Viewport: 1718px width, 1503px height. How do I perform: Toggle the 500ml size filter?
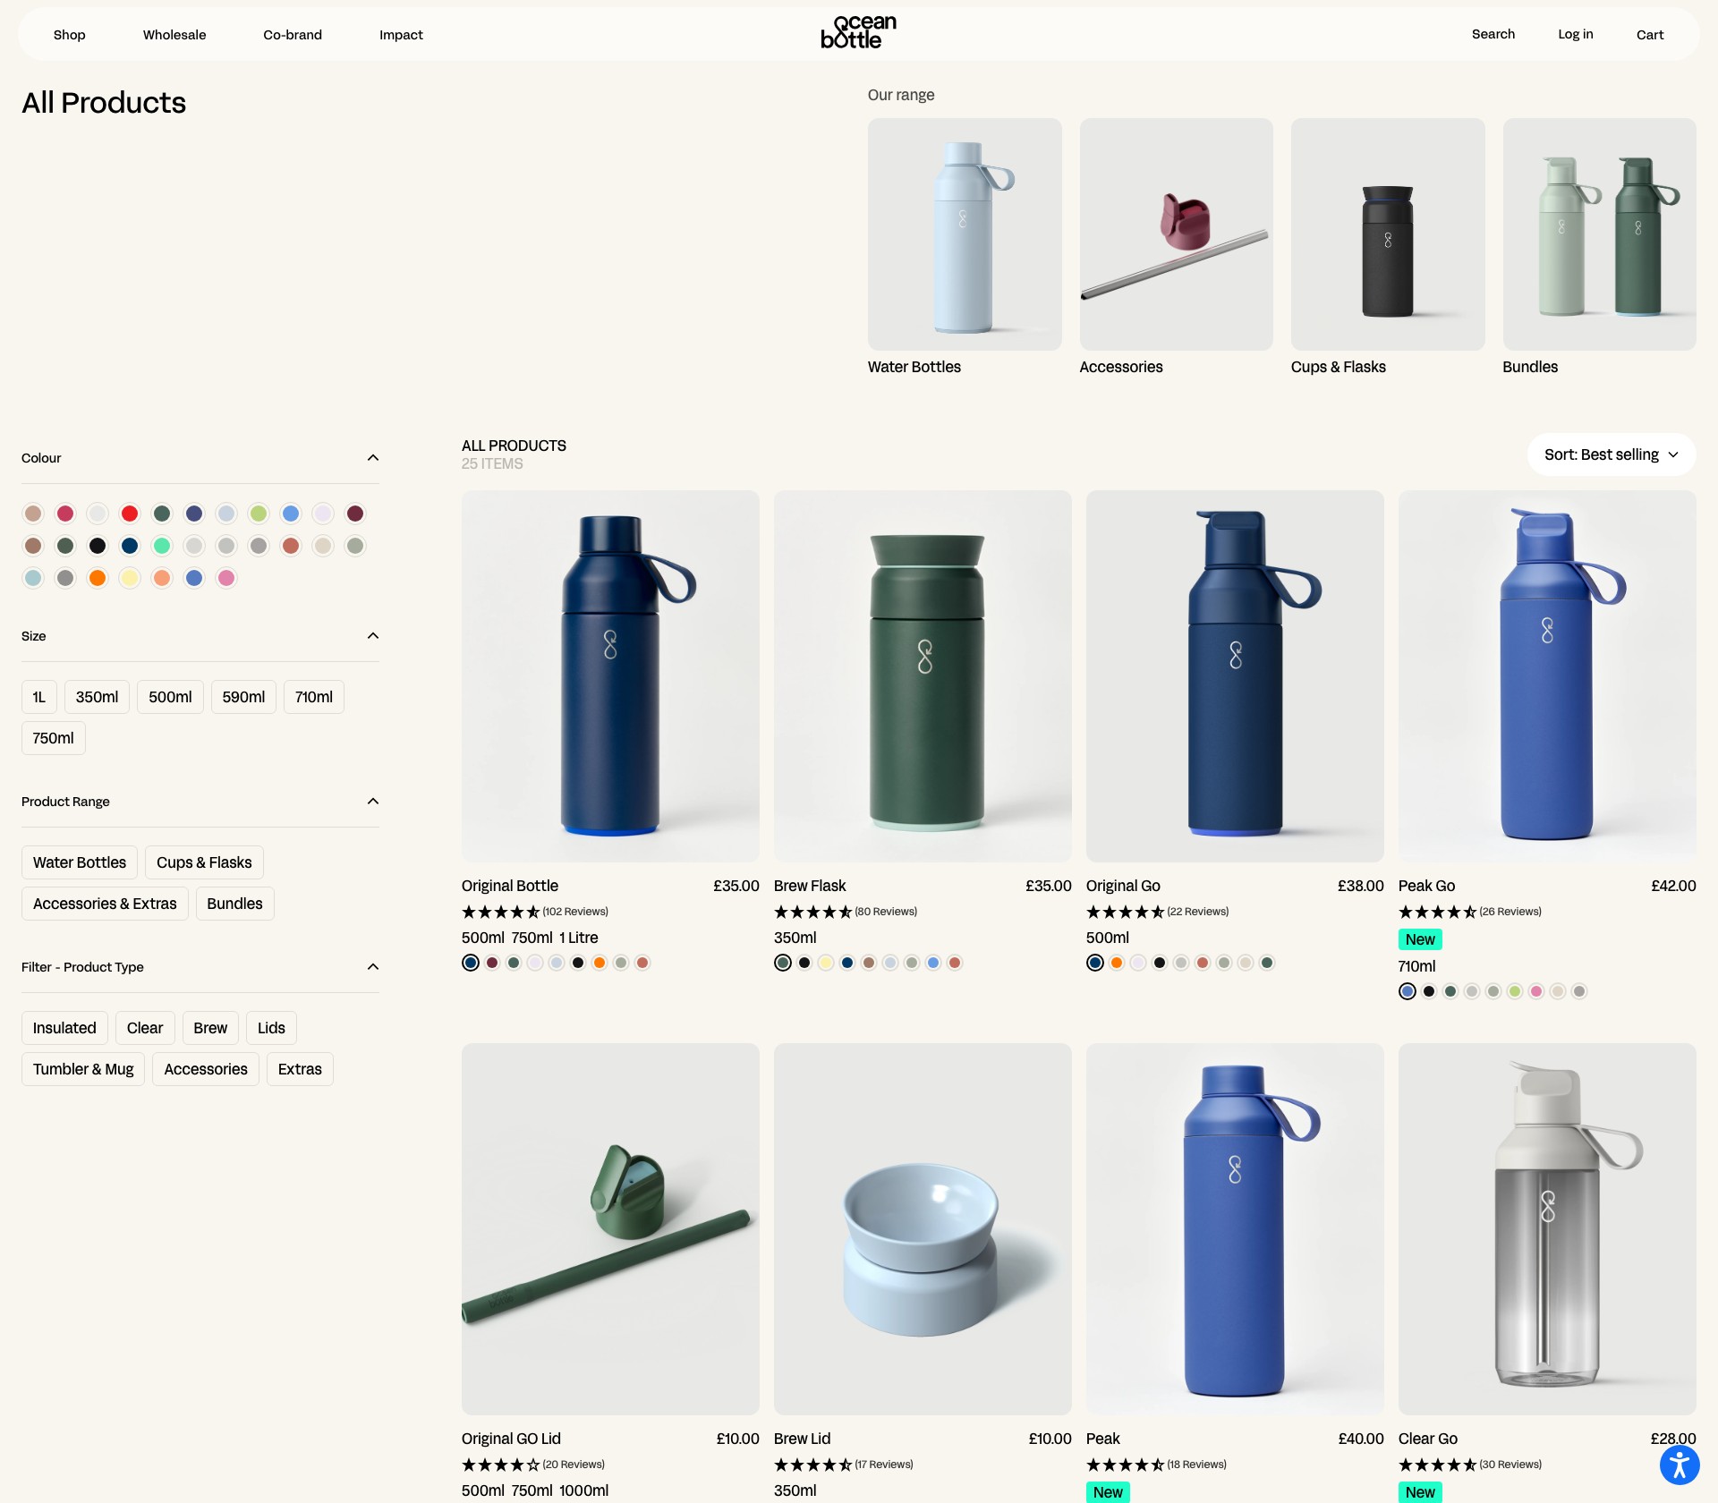[170, 697]
